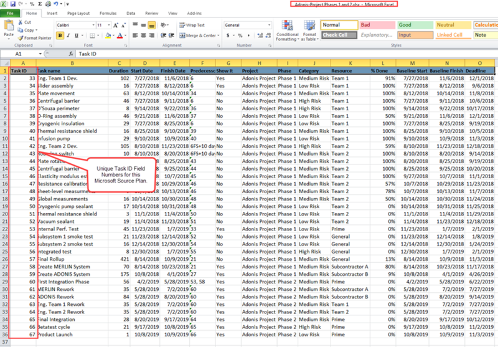Image resolution: width=498 pixels, height=347 pixels.
Task: Open the General number format dropdown
Action: click(x=269, y=25)
